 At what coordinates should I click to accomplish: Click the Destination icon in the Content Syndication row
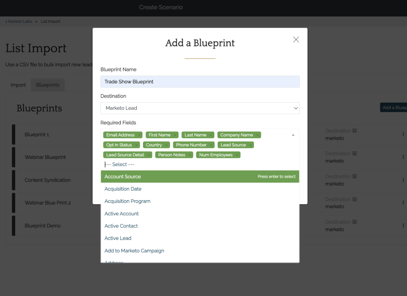(x=354, y=176)
